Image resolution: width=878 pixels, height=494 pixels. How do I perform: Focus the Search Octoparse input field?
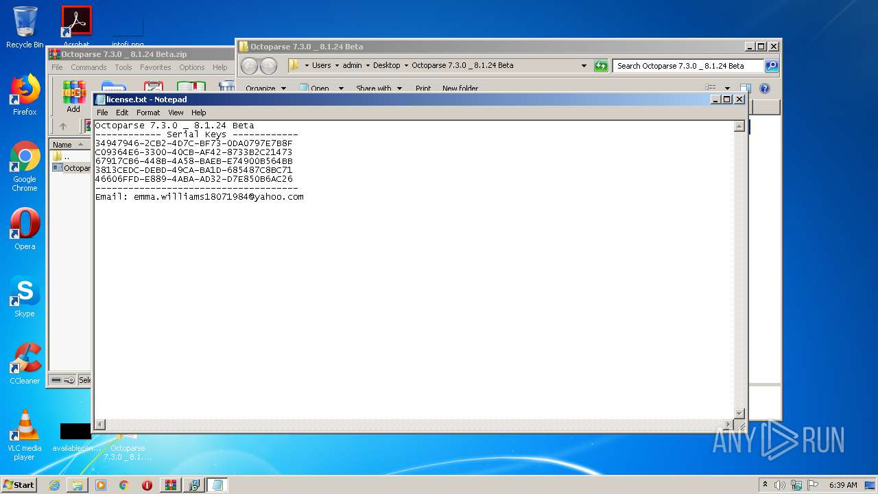(x=688, y=66)
